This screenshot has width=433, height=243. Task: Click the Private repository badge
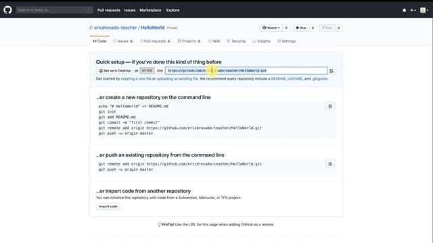tap(172, 28)
